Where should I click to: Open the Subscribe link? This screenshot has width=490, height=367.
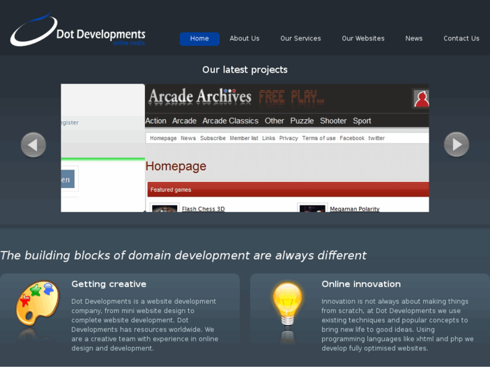pyautogui.click(x=213, y=138)
